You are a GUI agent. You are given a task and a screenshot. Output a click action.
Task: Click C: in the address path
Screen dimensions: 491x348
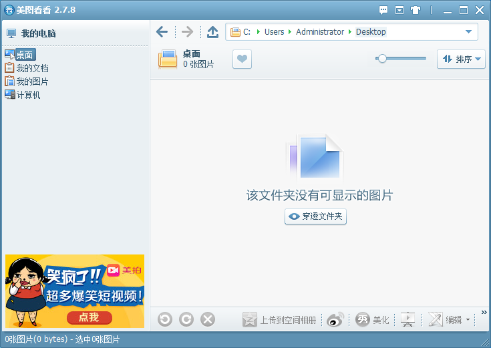247,32
